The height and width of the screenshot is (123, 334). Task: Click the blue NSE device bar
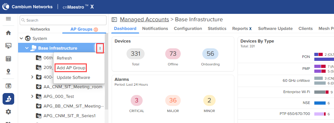tap(320, 103)
